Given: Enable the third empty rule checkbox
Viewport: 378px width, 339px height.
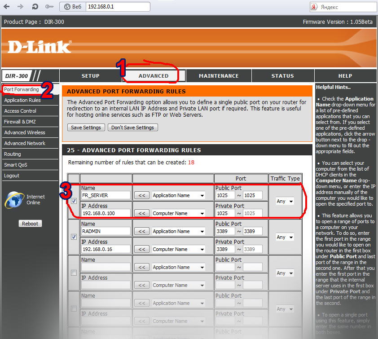Looking at the screenshot, I should point(74,273).
